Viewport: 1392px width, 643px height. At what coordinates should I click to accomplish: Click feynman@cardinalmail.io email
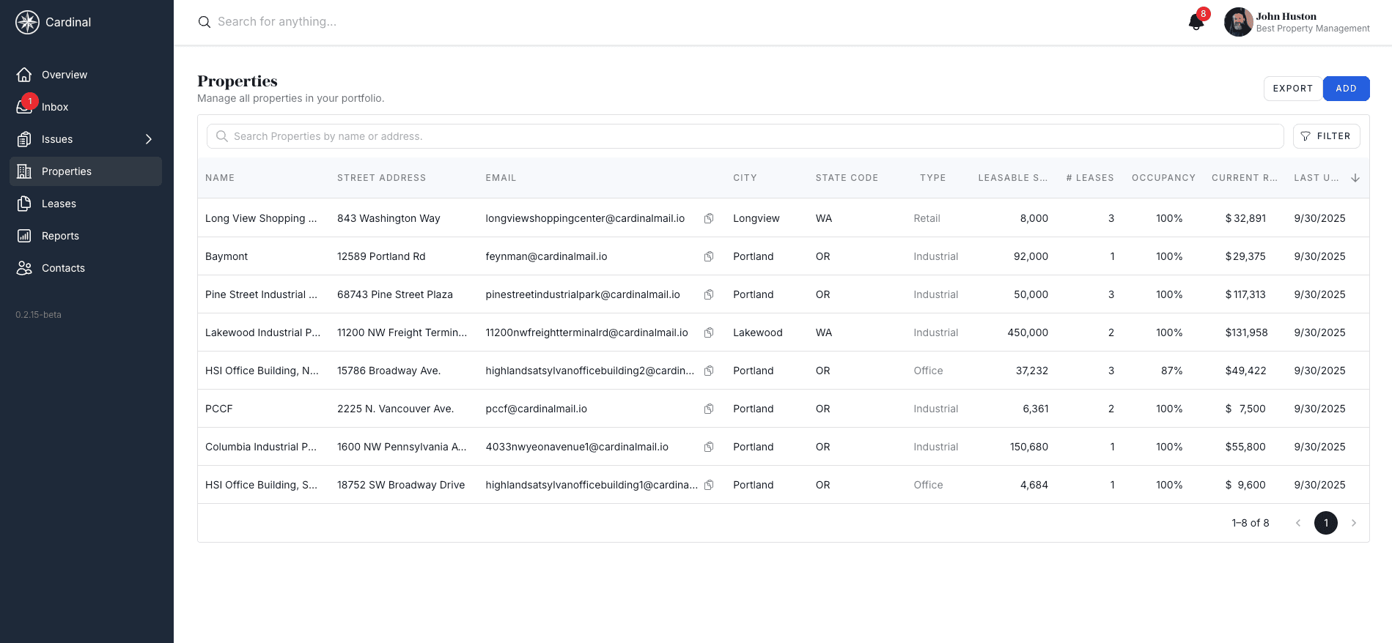(546, 256)
